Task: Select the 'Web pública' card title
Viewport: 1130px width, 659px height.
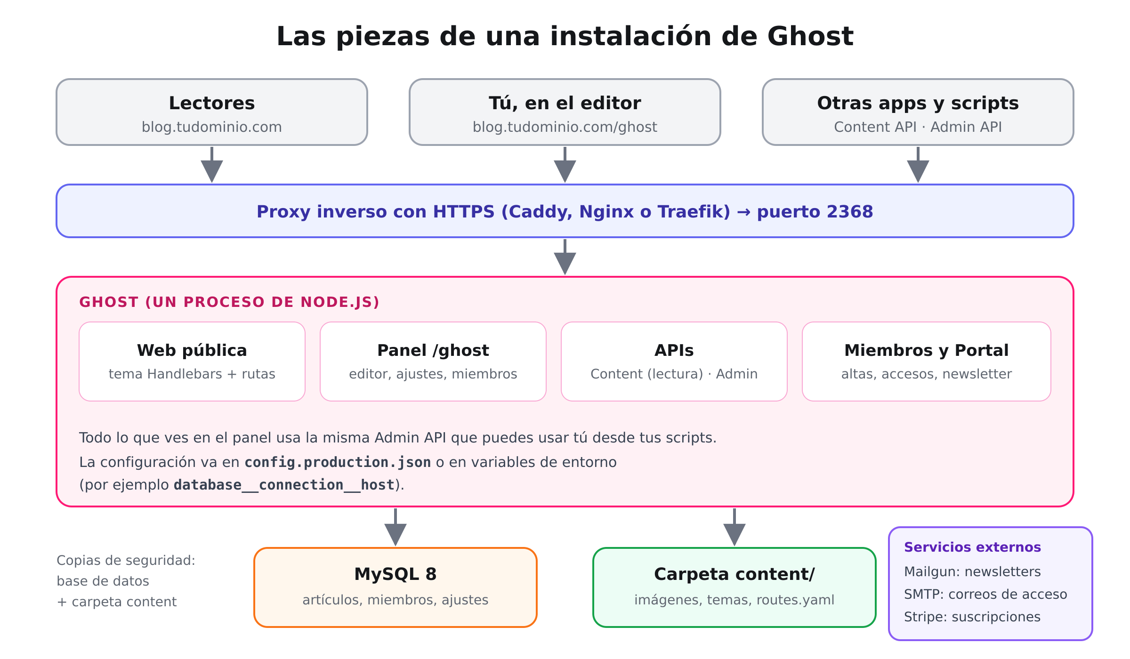Action: tap(192, 351)
